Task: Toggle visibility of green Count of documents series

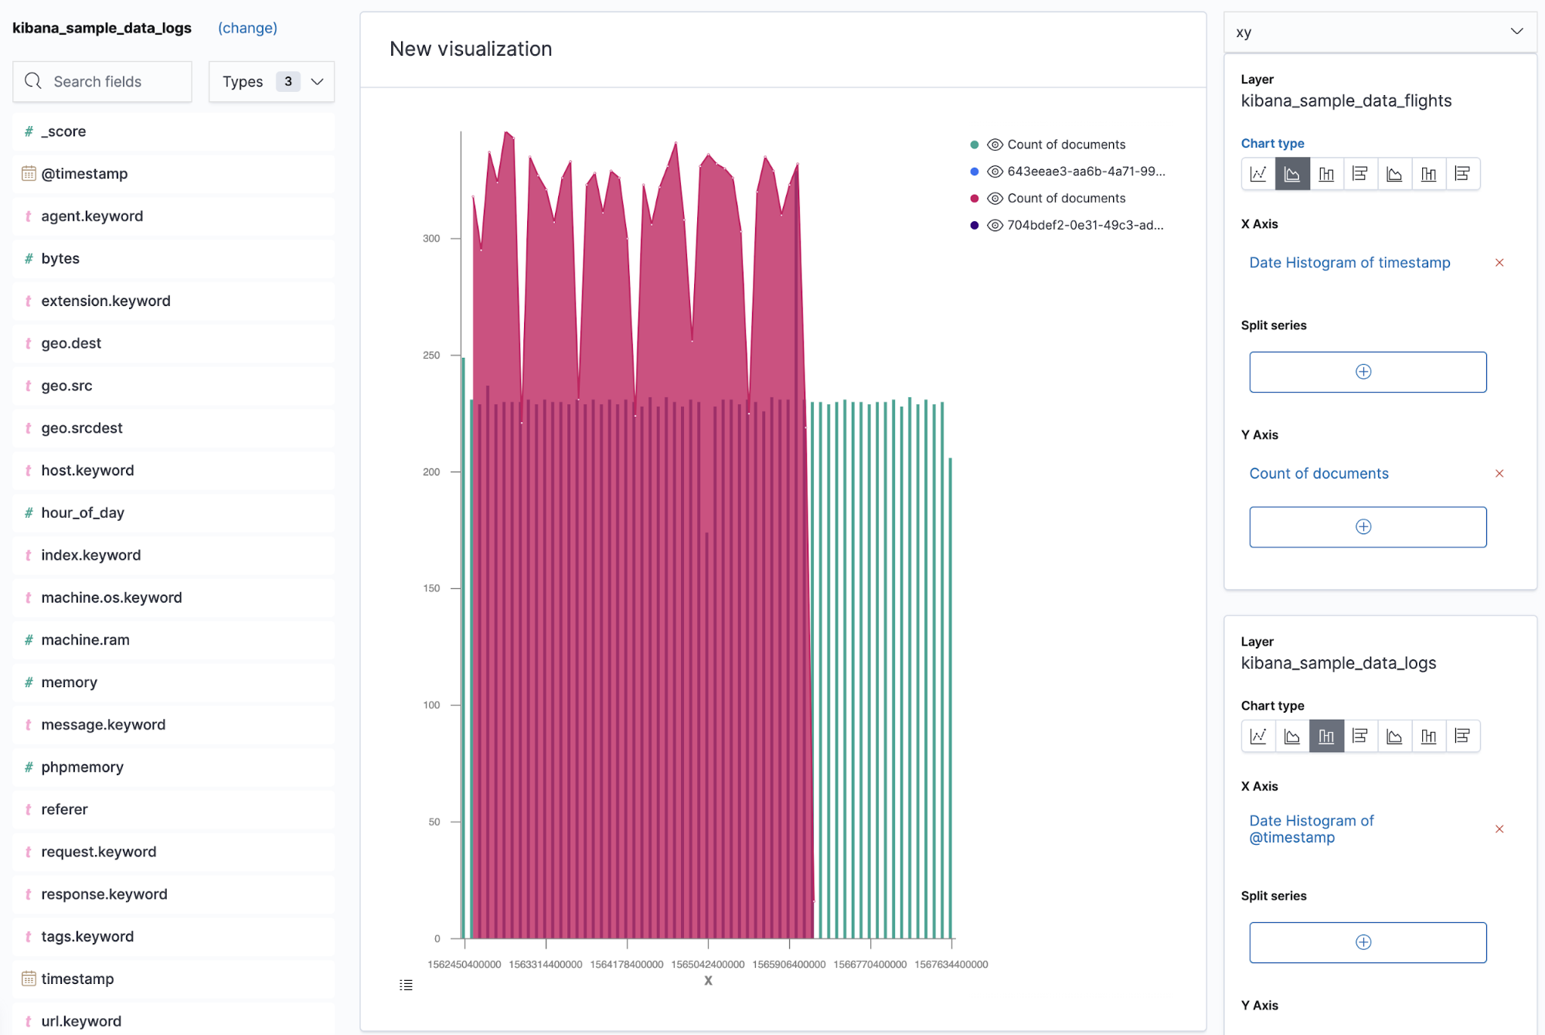Action: click(x=995, y=145)
